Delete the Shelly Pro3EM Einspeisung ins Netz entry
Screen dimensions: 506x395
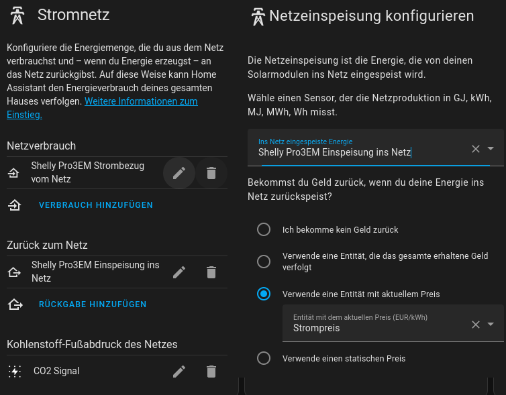(211, 272)
